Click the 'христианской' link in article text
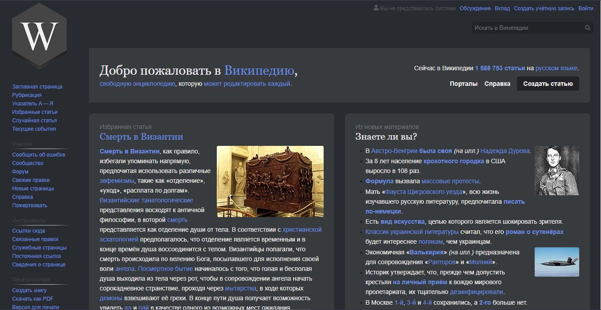601x310 pixels. pyautogui.click(x=302, y=229)
